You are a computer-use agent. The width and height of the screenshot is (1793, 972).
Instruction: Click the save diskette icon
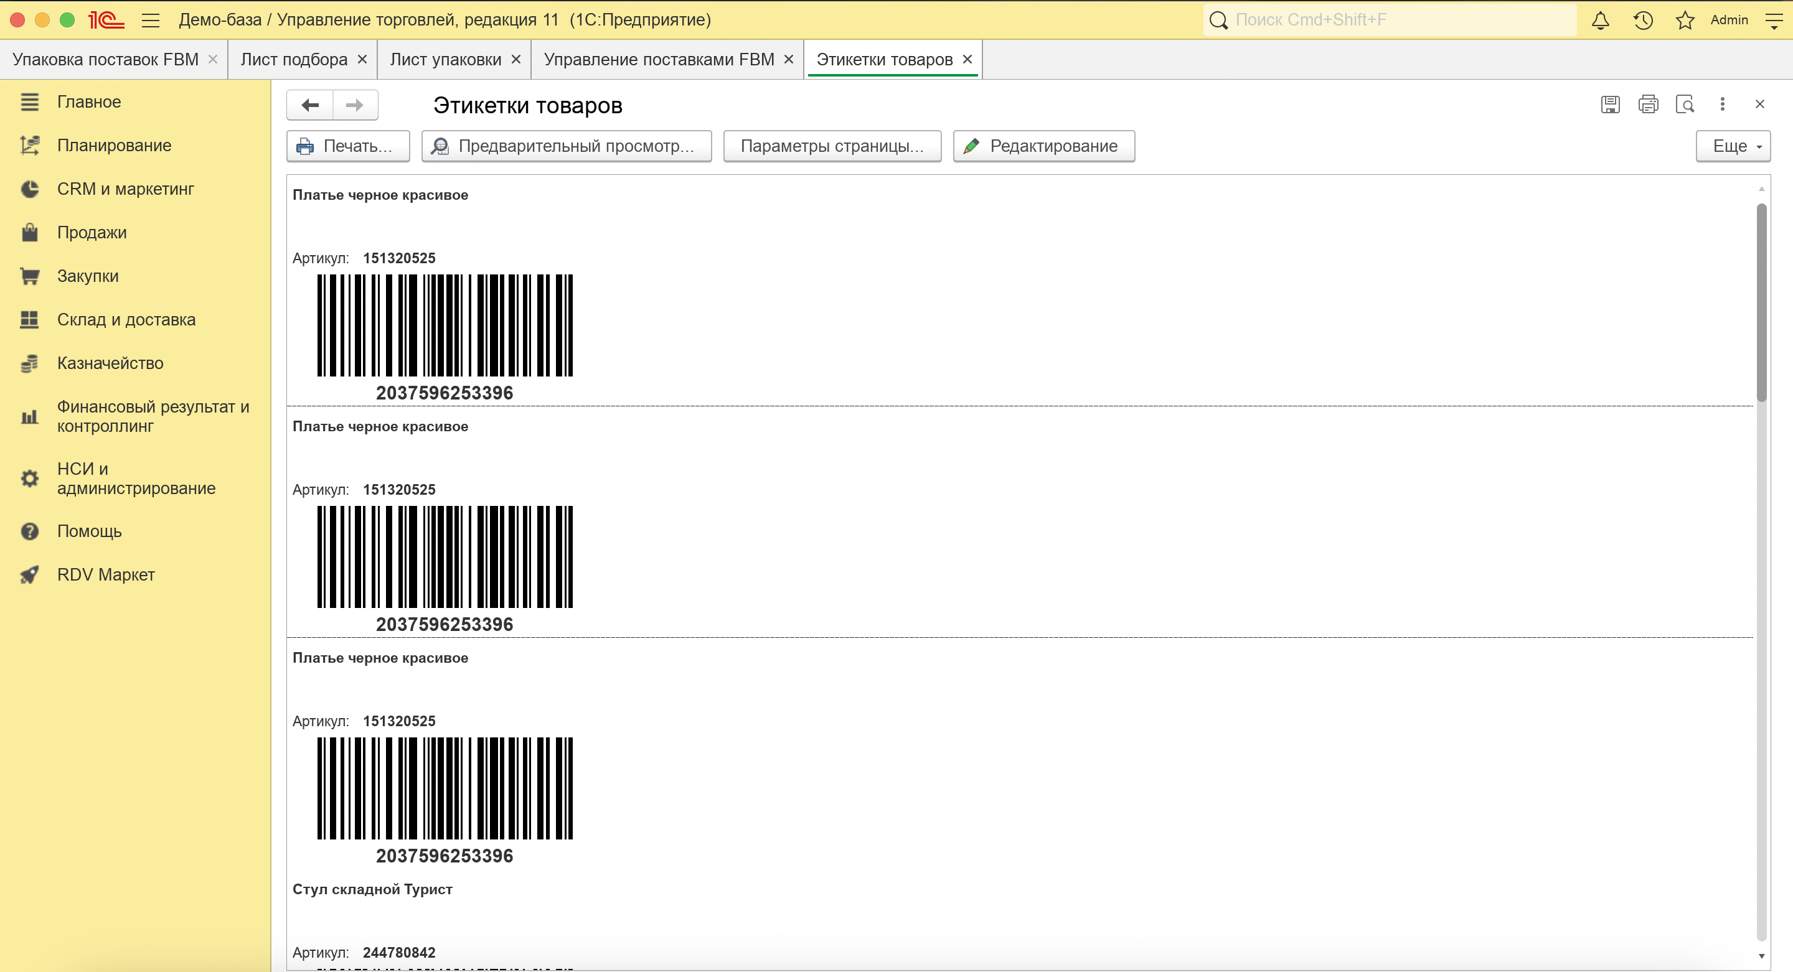(1610, 105)
